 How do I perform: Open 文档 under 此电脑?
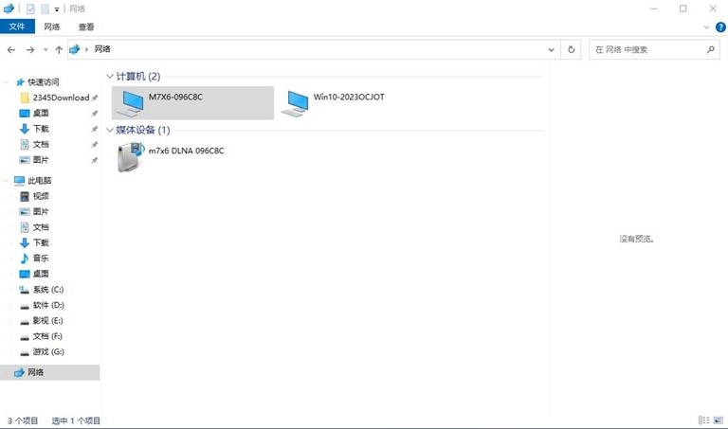point(34,227)
